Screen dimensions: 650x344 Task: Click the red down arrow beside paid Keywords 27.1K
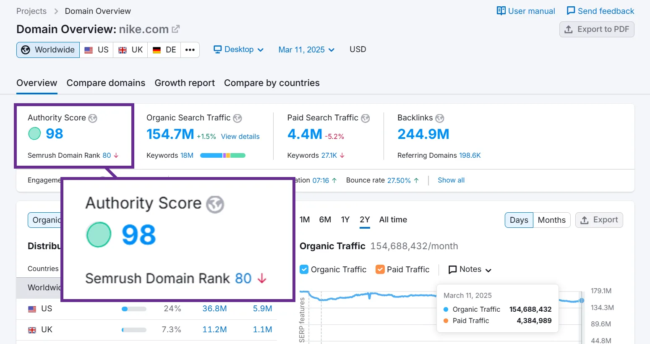pyautogui.click(x=342, y=155)
